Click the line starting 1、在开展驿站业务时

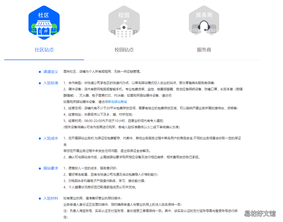pyautogui.click(x=152, y=138)
